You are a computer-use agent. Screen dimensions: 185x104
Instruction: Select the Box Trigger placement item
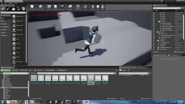(19, 62)
